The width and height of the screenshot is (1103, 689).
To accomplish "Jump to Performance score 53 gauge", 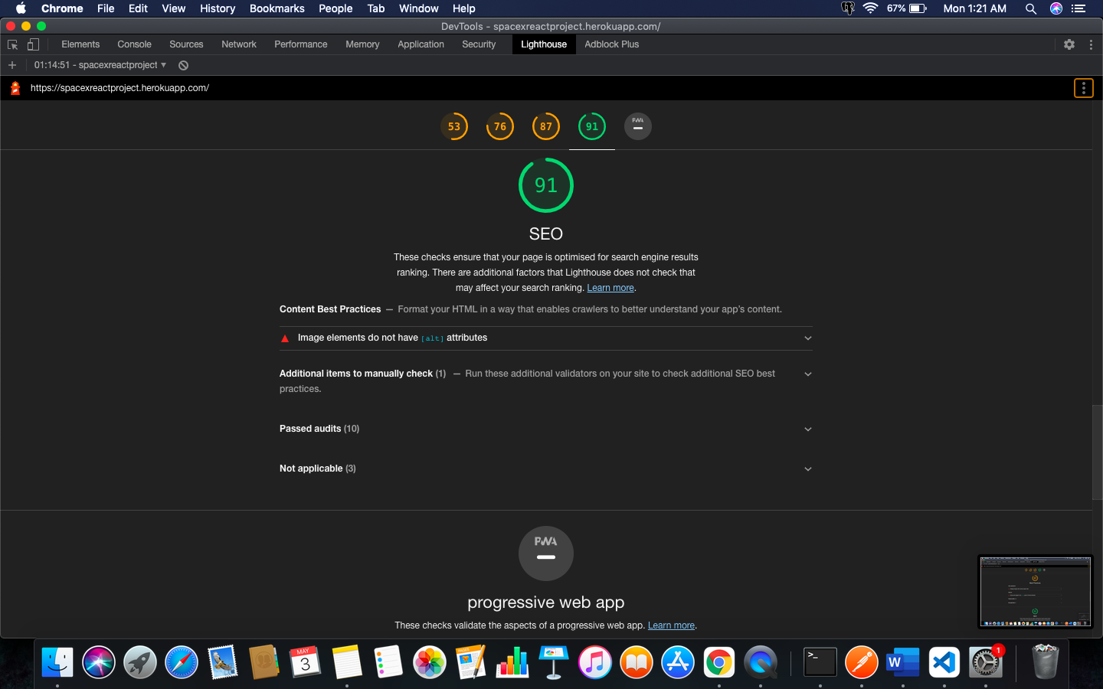I will tap(454, 126).
